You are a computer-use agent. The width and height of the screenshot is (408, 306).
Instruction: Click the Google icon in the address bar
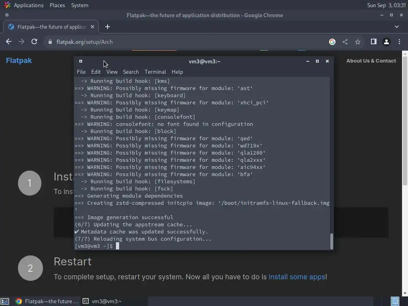[332, 41]
